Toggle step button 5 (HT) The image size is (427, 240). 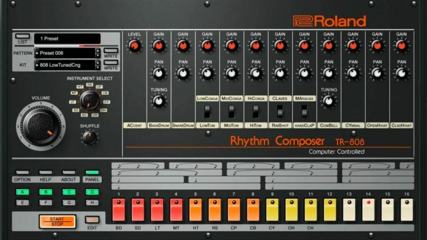(196, 210)
